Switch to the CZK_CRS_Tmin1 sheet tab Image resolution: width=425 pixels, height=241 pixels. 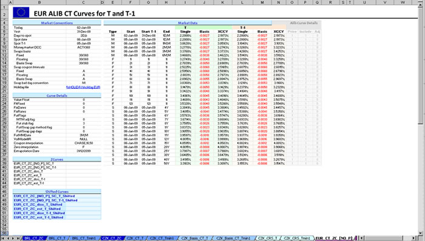point(297,239)
